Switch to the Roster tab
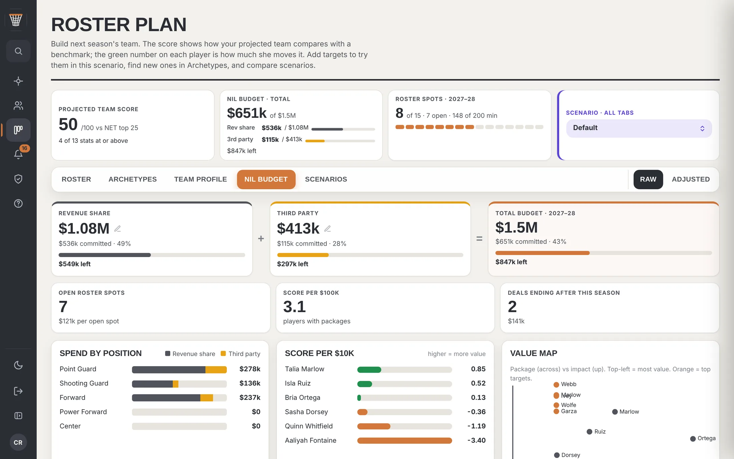Screen dimensions: 734x459 pos(76,179)
